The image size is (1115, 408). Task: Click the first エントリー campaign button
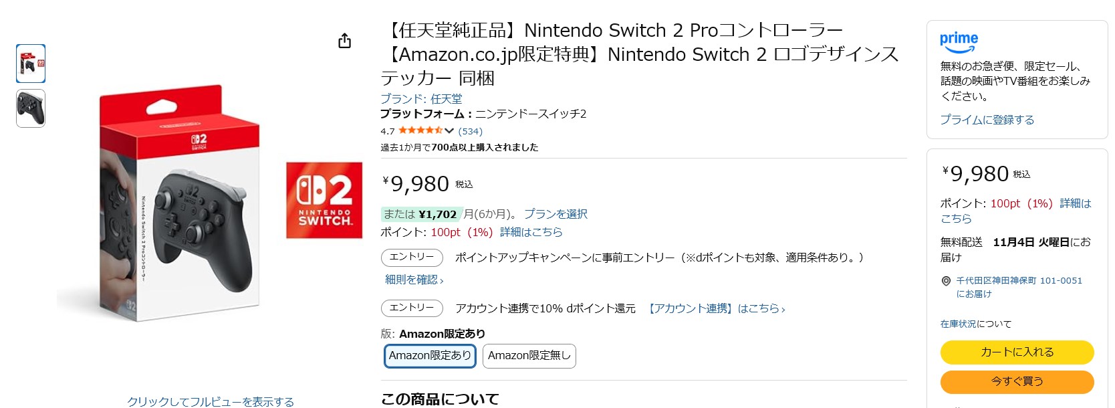(x=412, y=257)
